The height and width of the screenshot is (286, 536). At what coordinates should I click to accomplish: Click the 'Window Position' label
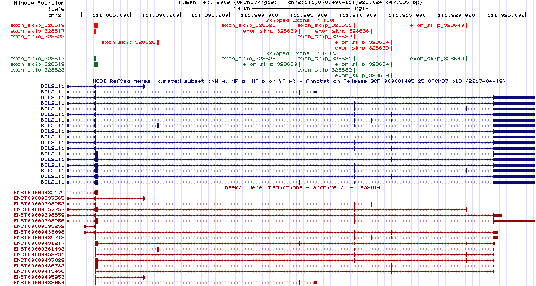(39, 3)
